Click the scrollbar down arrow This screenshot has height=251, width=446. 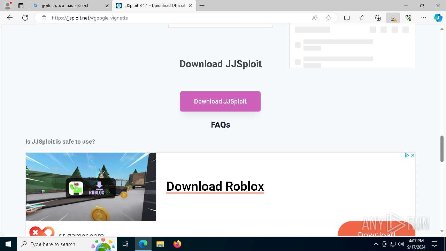[x=442, y=231]
